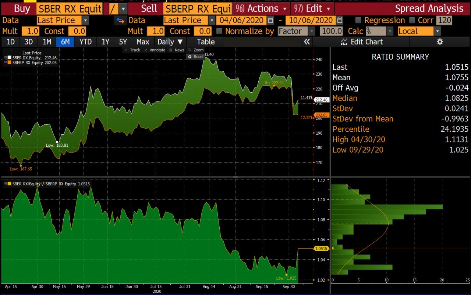Open the 96) Actions menu
This screenshot has width=471, height=295.
[x=262, y=8]
